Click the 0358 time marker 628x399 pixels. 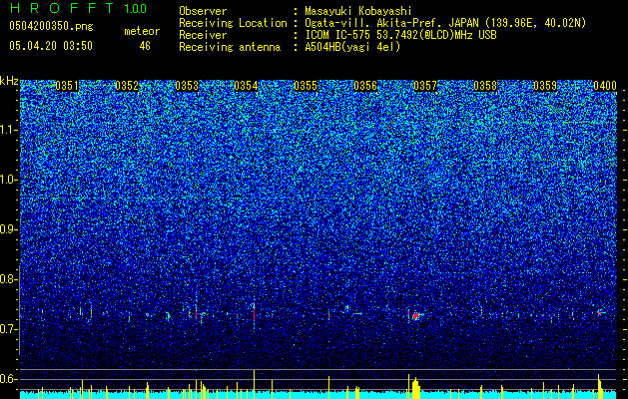[485, 86]
